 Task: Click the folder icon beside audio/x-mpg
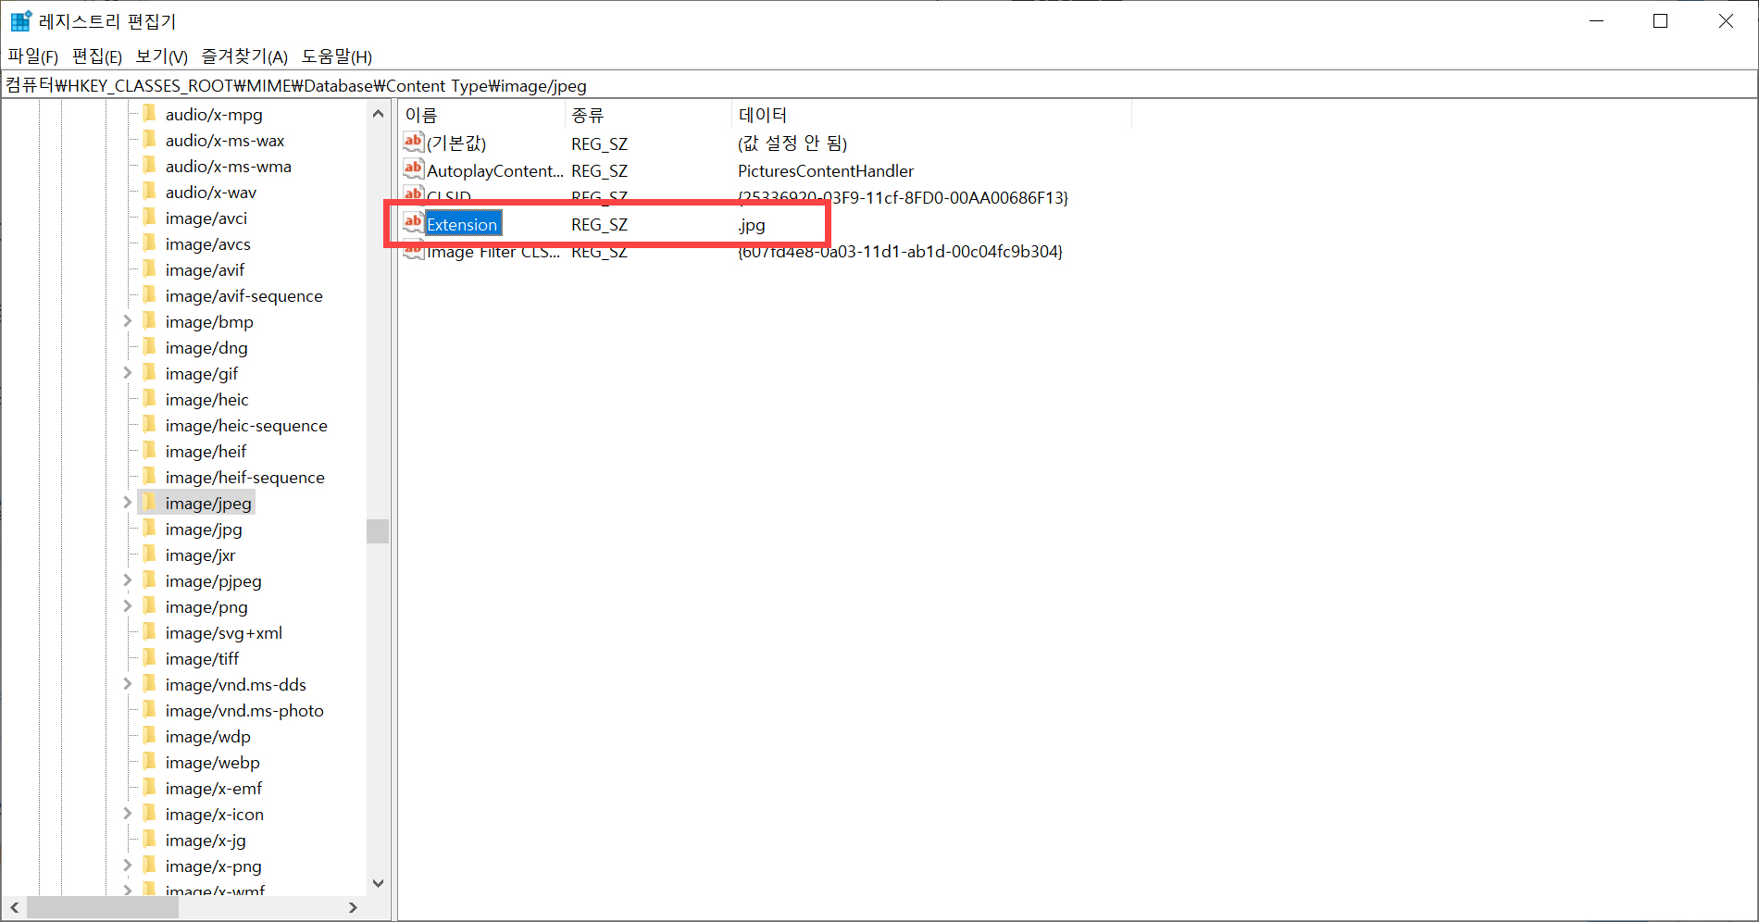tap(149, 114)
